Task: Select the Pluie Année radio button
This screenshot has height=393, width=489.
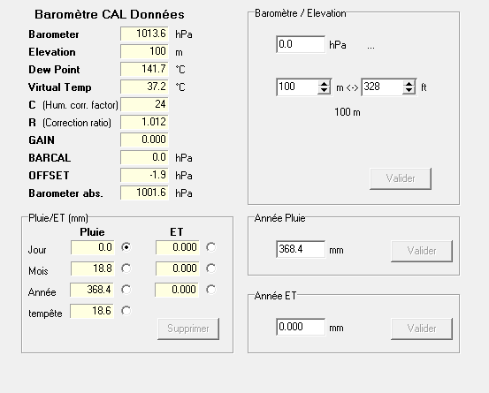Action: 126,290
